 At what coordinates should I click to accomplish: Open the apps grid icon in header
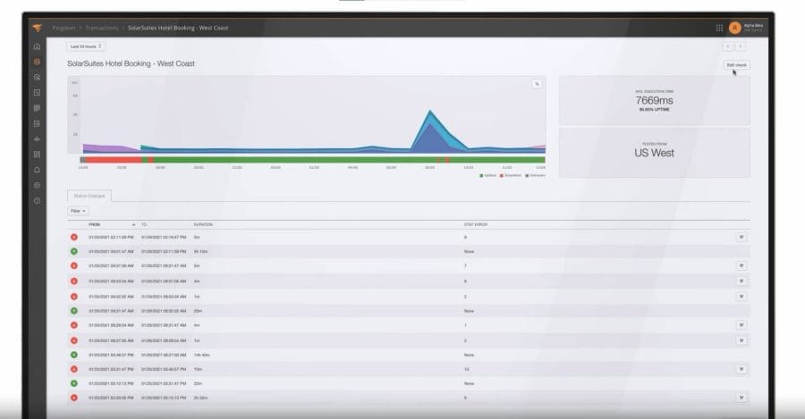pyautogui.click(x=719, y=28)
